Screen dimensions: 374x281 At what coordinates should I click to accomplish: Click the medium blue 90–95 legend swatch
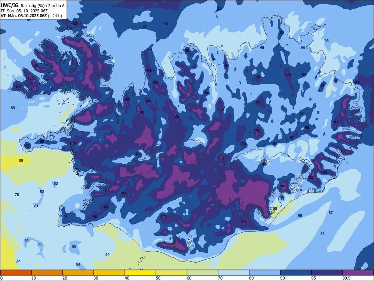point(296,273)
